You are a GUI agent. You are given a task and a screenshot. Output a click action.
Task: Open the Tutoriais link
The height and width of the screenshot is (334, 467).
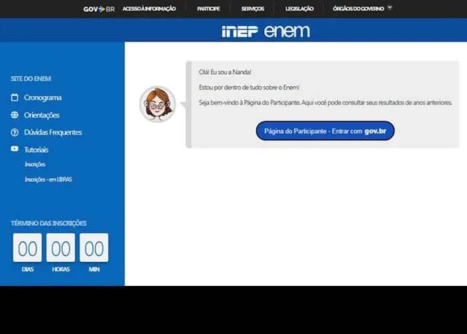point(36,150)
